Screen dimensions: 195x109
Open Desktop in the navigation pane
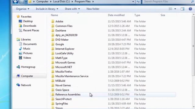[x=28, y=21]
